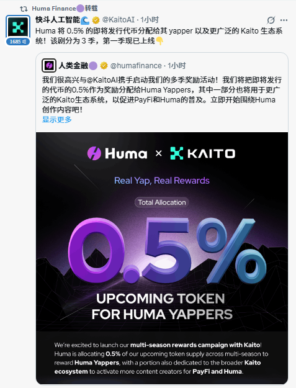Click the 快斗人工智能 display name
296x388 pixels.
[58, 20]
